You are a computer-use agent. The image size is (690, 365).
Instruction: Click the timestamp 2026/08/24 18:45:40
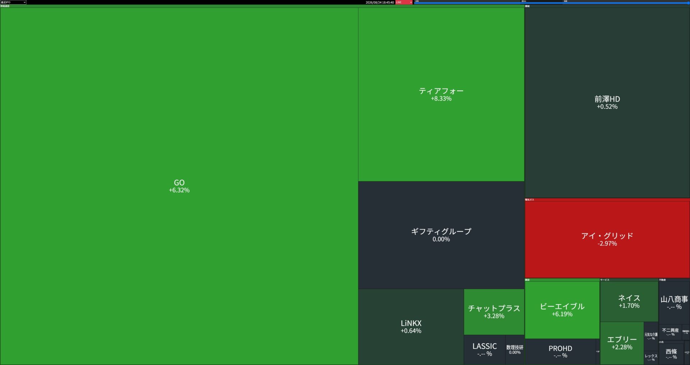coord(379,2)
